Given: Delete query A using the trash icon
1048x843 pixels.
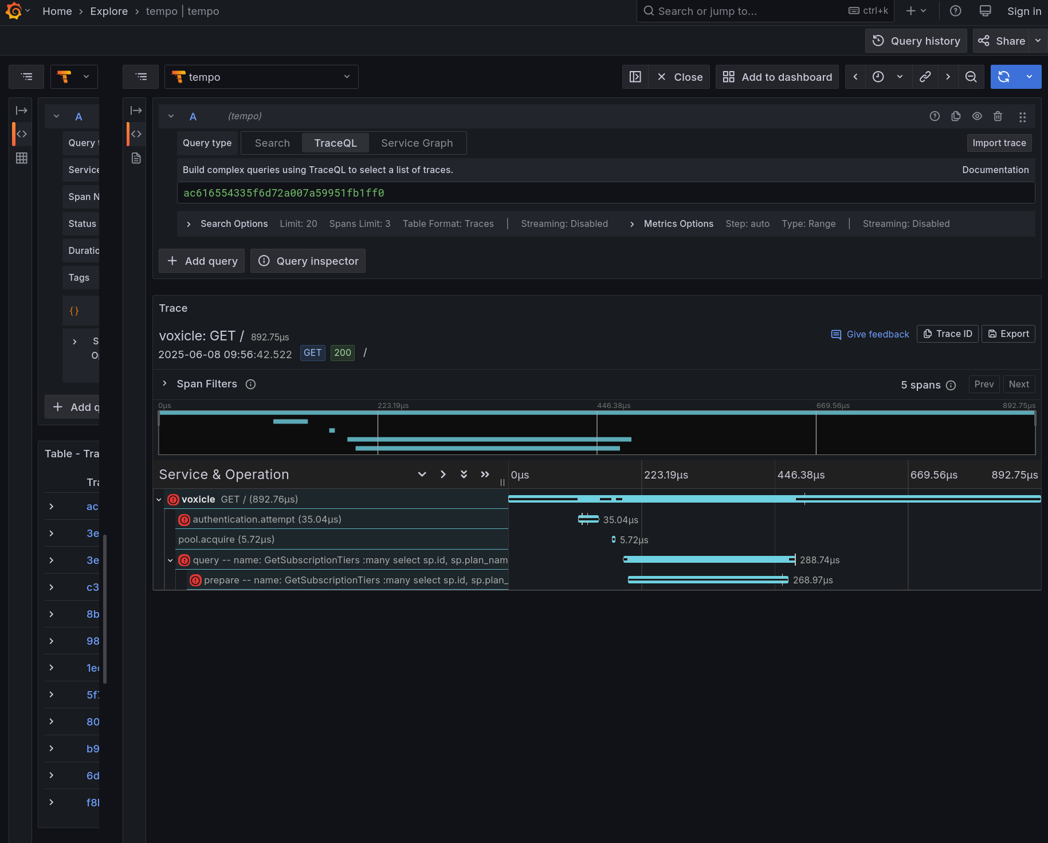Looking at the screenshot, I should point(998,116).
